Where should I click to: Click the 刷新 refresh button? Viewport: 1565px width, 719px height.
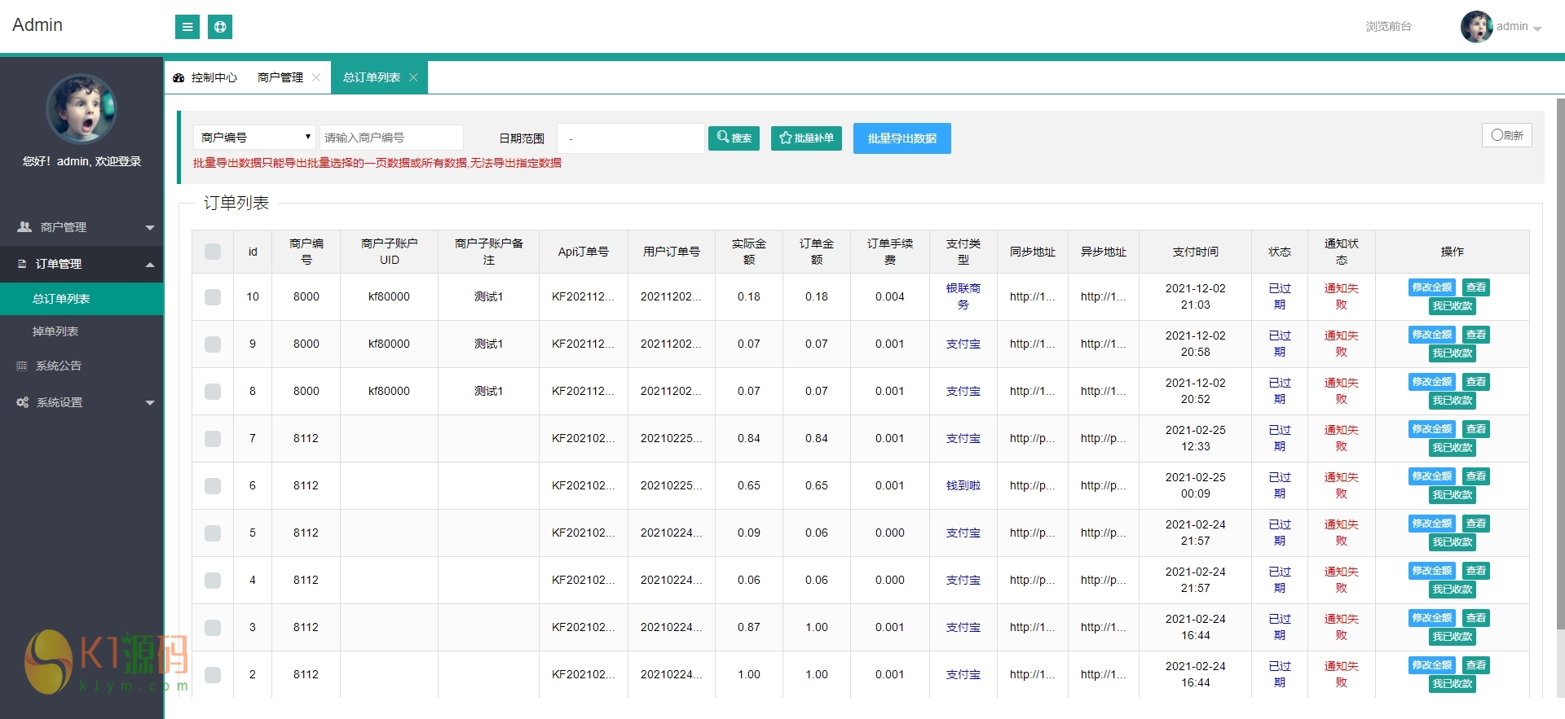[1506, 135]
